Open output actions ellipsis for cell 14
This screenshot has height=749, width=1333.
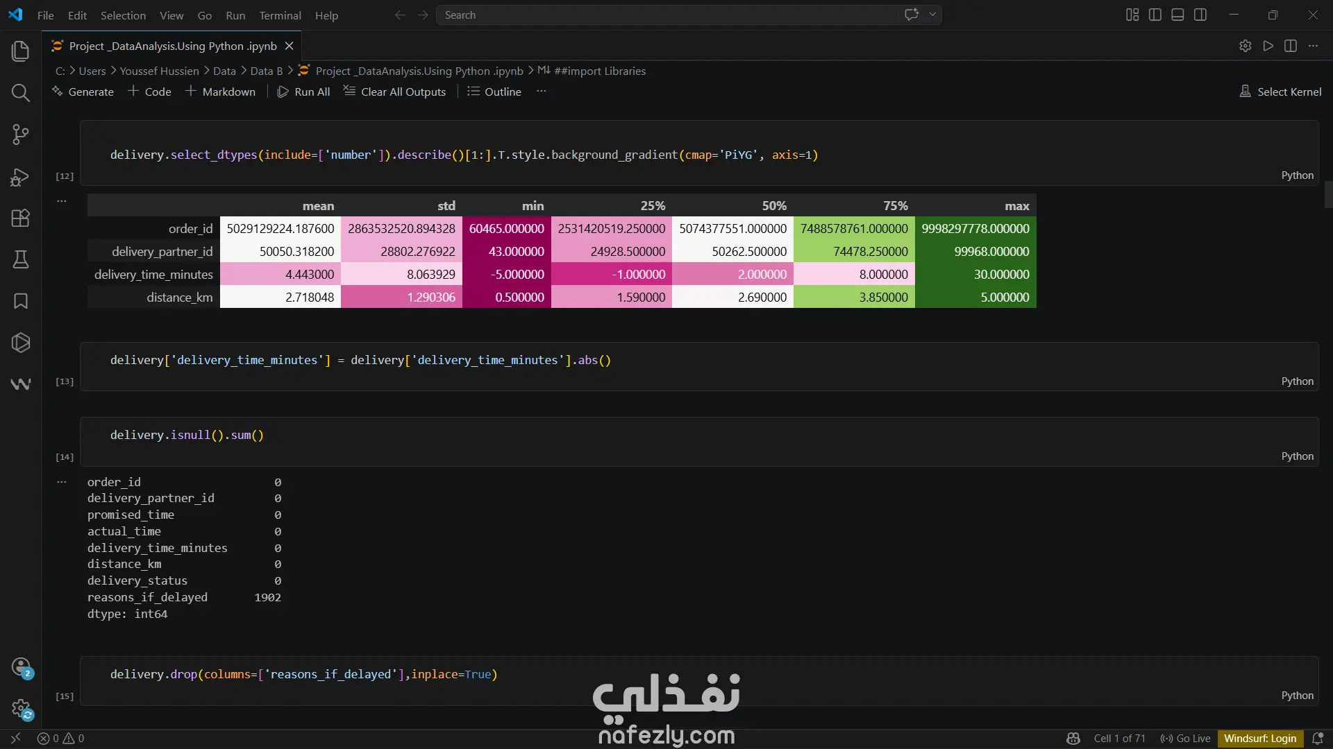click(62, 481)
